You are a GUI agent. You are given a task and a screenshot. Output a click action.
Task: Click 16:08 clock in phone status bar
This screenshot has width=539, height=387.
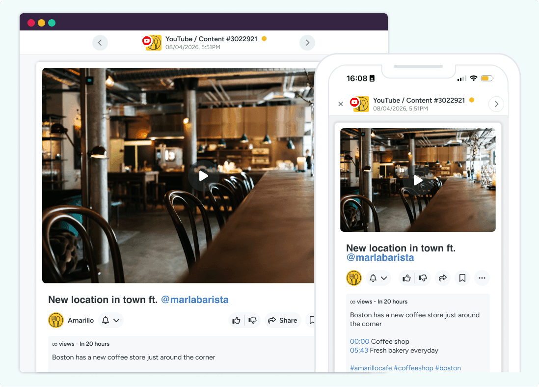pyautogui.click(x=357, y=79)
